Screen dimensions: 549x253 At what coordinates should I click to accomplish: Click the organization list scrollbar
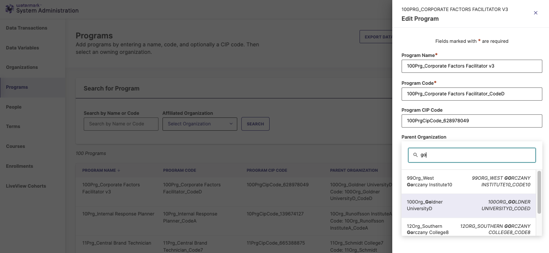pyautogui.click(x=539, y=193)
